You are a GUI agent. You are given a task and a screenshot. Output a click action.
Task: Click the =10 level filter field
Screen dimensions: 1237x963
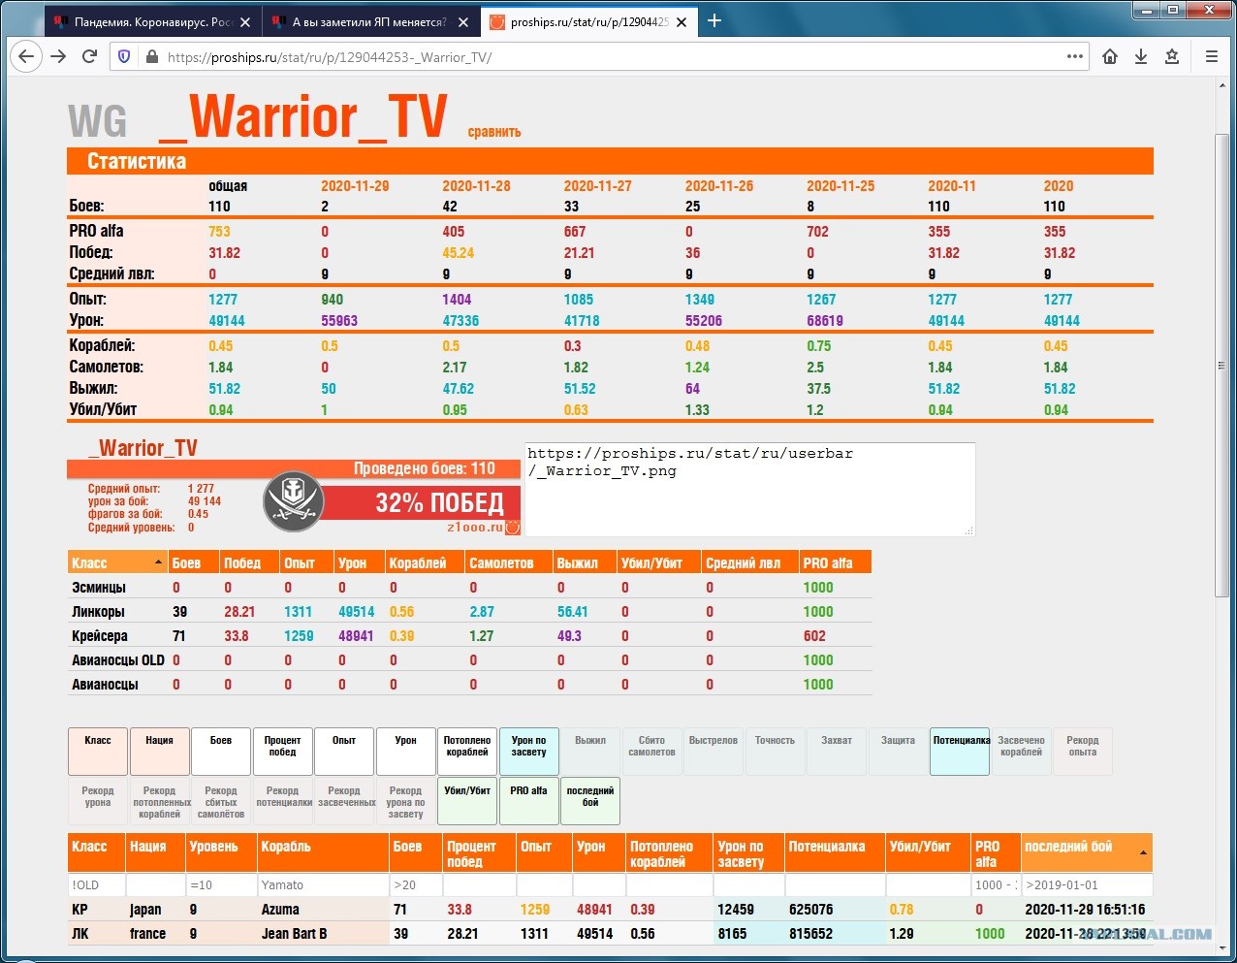pos(221,884)
